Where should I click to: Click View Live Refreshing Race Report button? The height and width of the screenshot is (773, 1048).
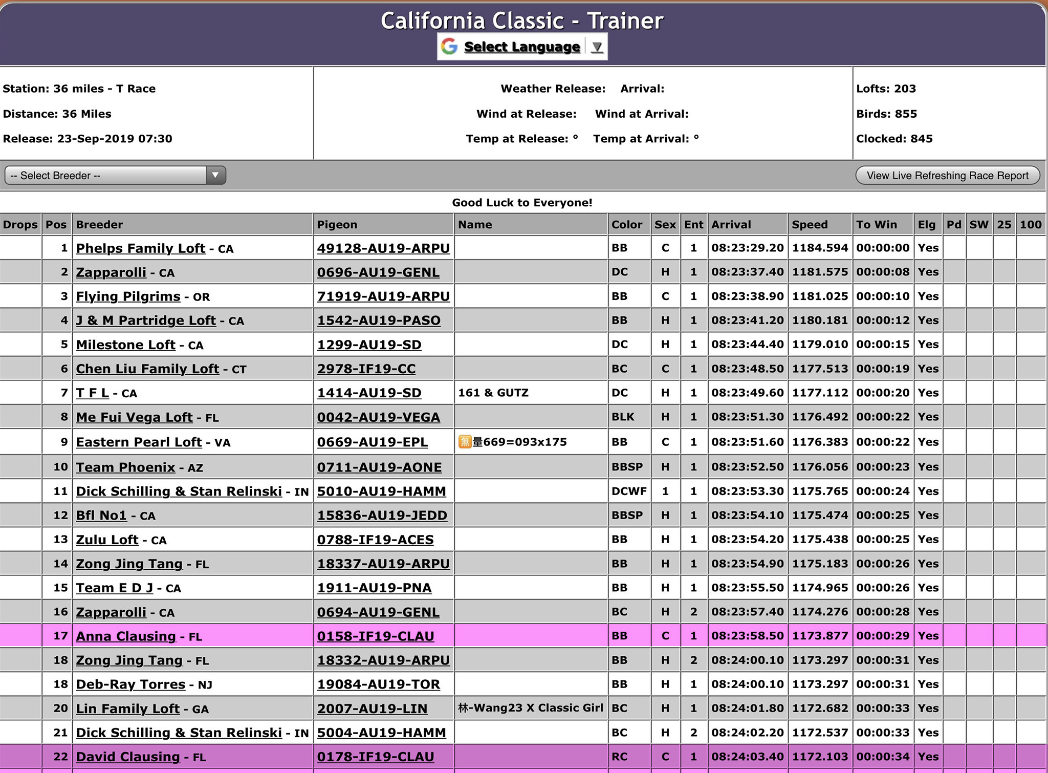[x=947, y=176]
